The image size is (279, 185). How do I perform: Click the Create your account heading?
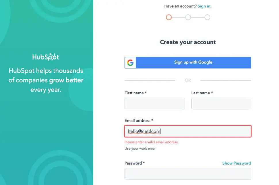[188, 42]
